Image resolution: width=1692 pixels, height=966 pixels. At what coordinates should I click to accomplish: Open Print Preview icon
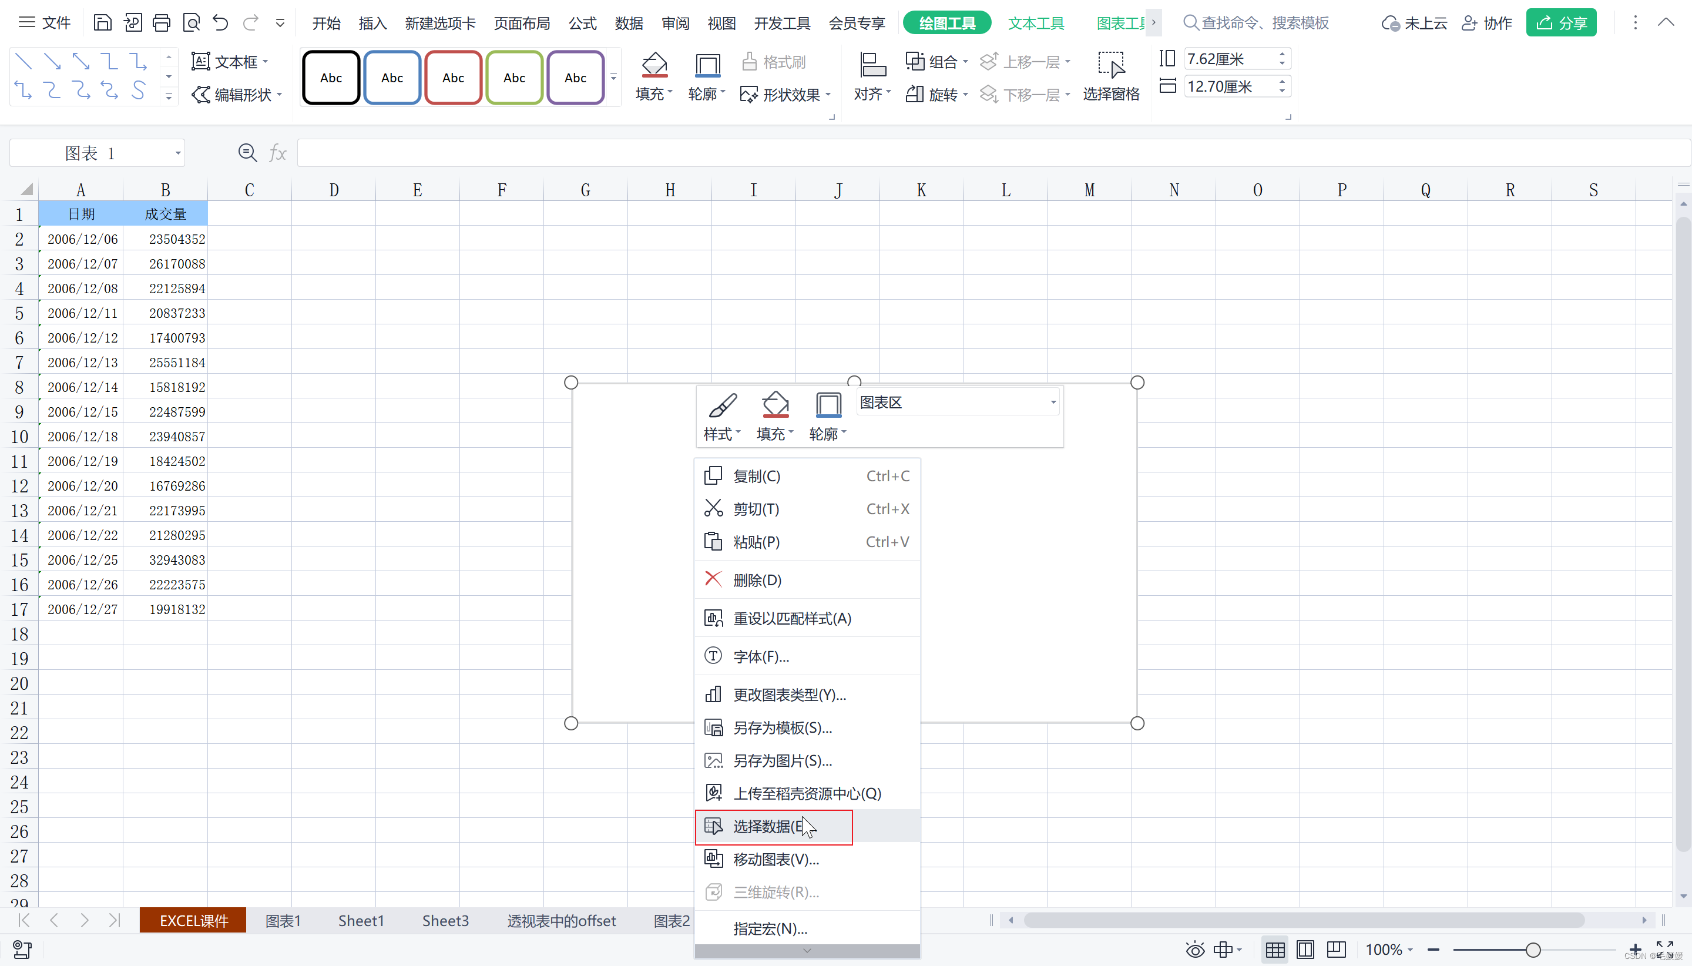191,24
